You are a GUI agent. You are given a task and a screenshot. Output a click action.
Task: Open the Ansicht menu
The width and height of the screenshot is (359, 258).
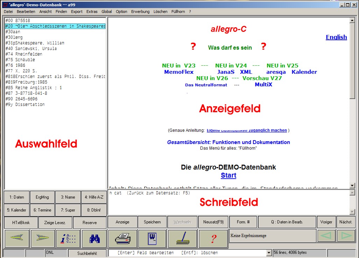click(45, 12)
